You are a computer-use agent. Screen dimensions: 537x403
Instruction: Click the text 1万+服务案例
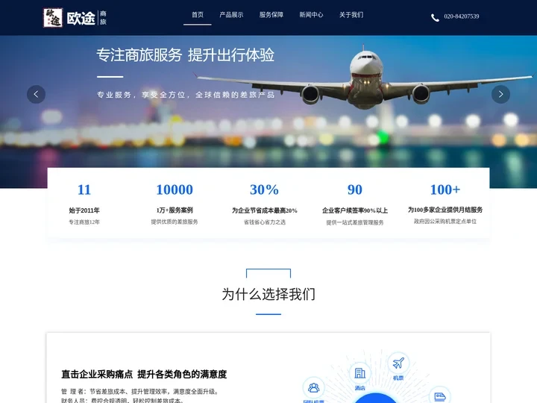(175, 210)
